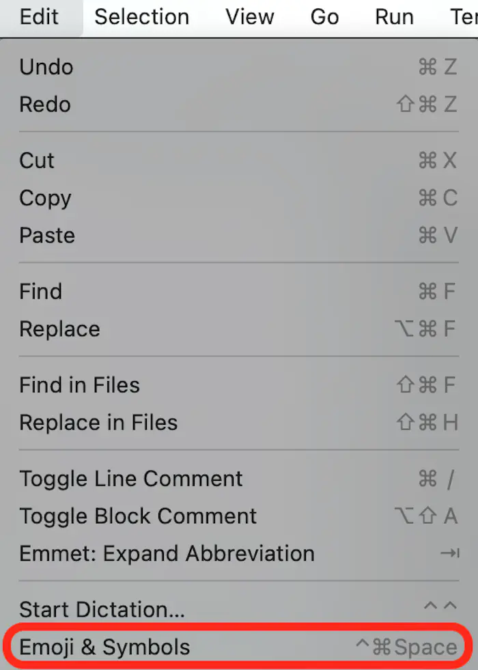Open the View menu
Image resolution: width=478 pixels, height=670 pixels.
click(x=249, y=17)
